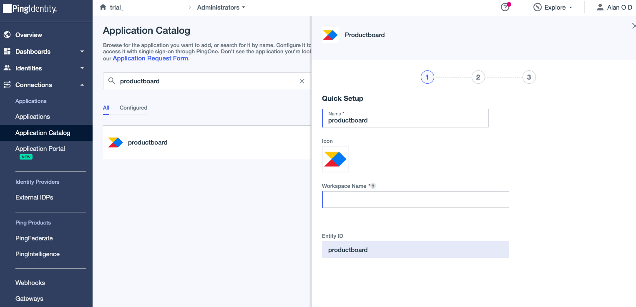Click the Overview globe icon

[x=7, y=35]
